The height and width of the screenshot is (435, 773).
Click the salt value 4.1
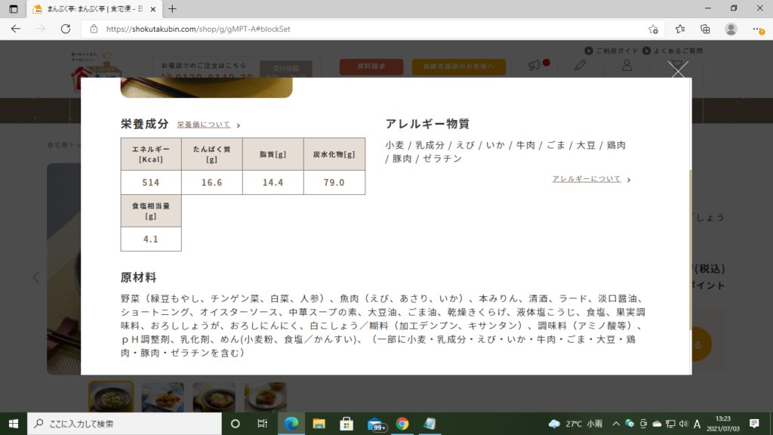[151, 239]
